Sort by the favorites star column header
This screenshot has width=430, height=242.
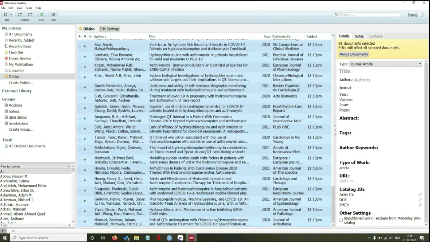pos(80,36)
